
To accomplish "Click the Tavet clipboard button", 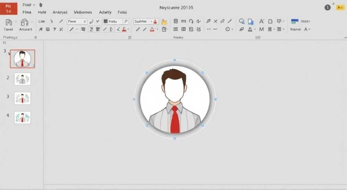I will (x=8, y=25).
